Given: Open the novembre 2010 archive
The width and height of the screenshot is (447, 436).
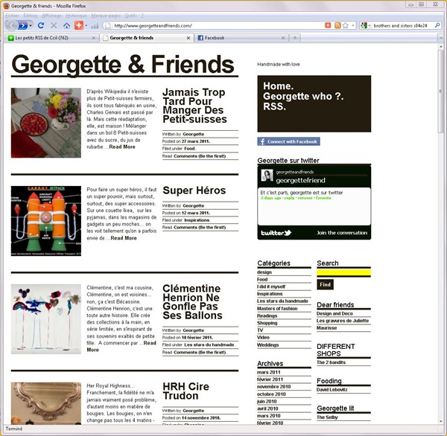Looking at the screenshot, I should pyautogui.click(x=273, y=387).
